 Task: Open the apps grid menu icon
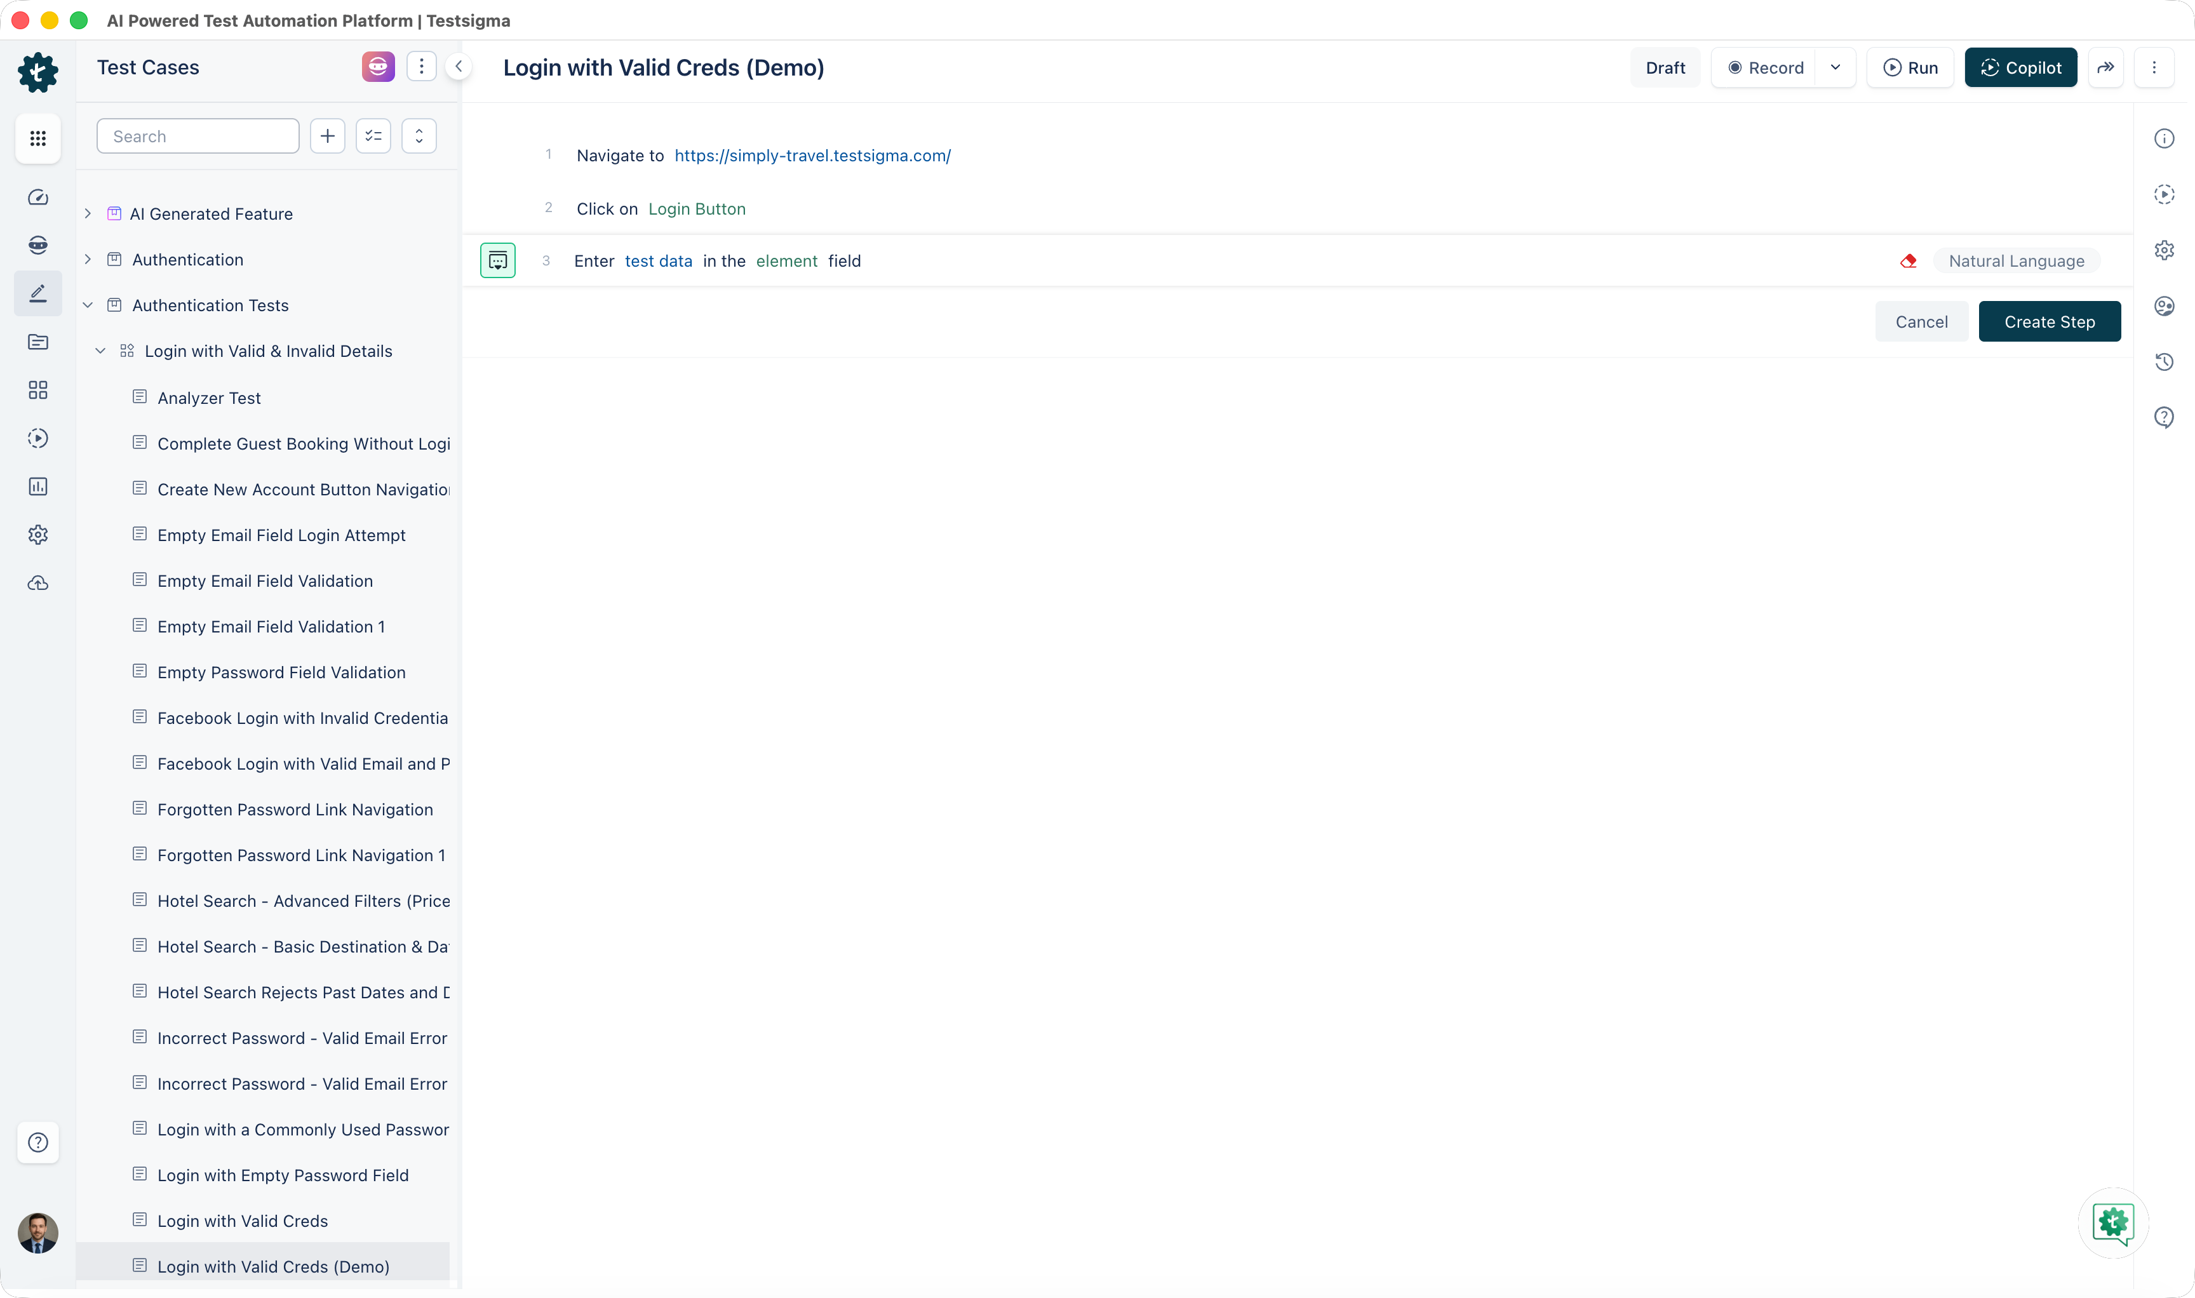pos(37,138)
